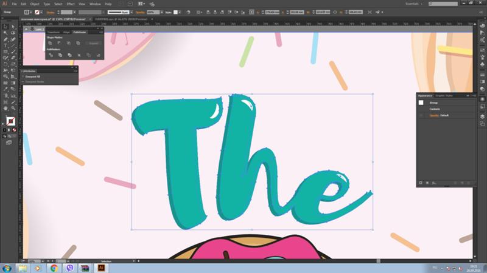Click the Add New Effect fx icon
The width and height of the screenshot is (487, 273).
click(434, 183)
